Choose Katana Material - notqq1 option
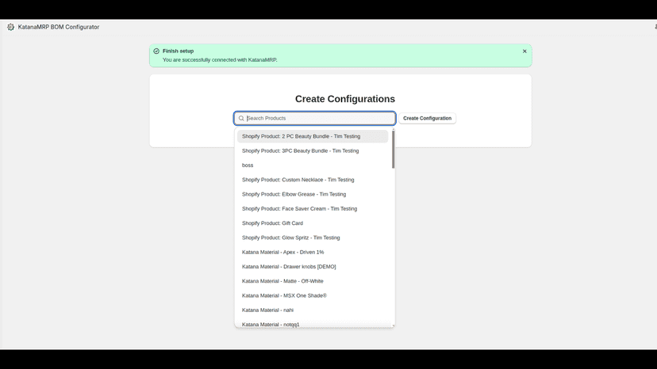This screenshot has width=657, height=369. 313,323
